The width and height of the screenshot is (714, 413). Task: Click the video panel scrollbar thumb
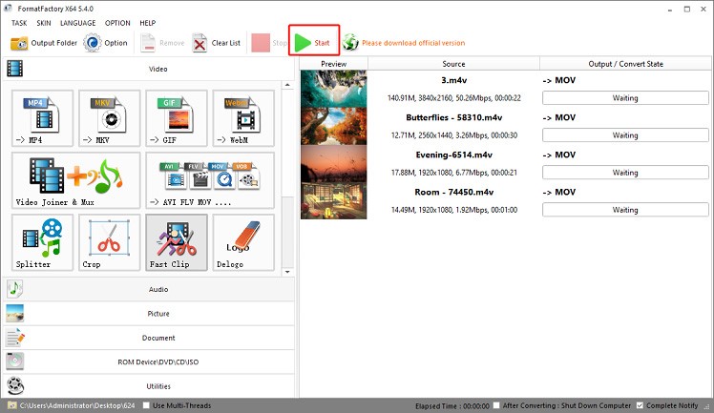(287, 232)
